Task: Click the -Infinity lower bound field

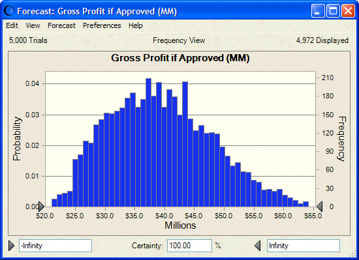Action: (x=55, y=246)
